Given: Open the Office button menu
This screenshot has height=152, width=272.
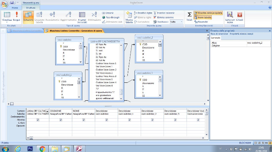Looking at the screenshot, I should coord(4,4).
